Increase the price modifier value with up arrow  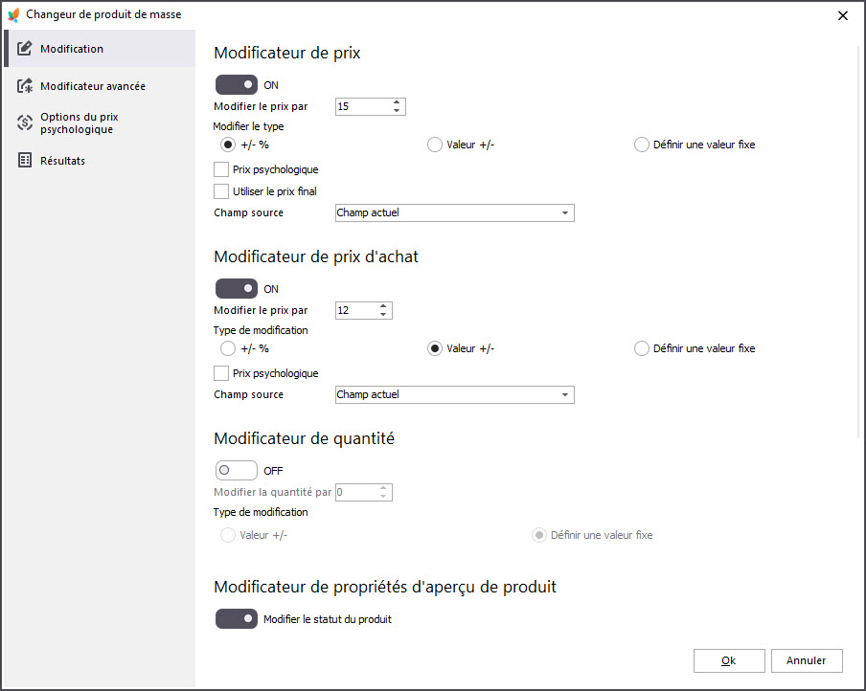coord(397,102)
